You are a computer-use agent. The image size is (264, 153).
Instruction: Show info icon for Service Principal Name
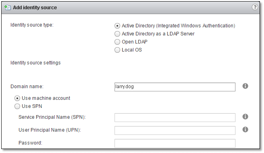[x=245, y=117]
